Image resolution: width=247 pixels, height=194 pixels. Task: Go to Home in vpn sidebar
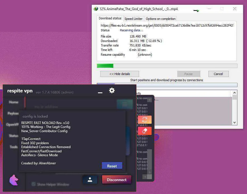(13, 102)
